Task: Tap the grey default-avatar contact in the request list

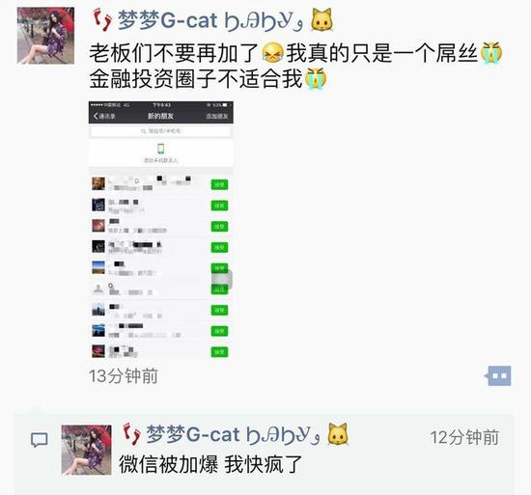Action: pyautogui.click(x=98, y=289)
